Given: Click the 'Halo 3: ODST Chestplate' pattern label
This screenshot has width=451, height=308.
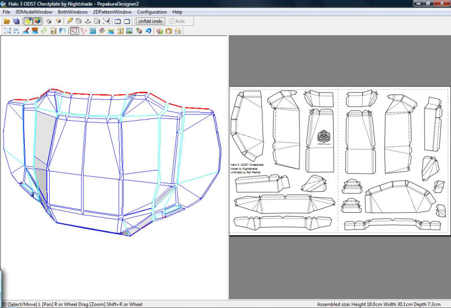Looking at the screenshot, I should click(x=247, y=165).
